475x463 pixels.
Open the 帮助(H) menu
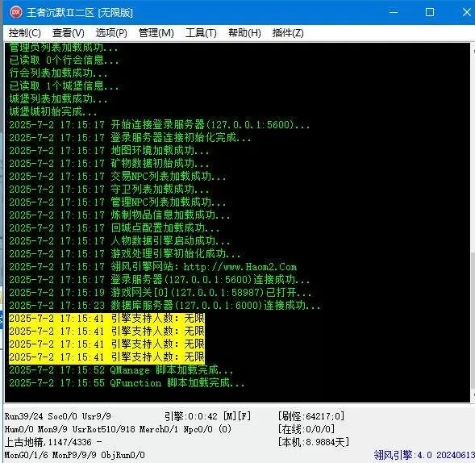click(244, 33)
